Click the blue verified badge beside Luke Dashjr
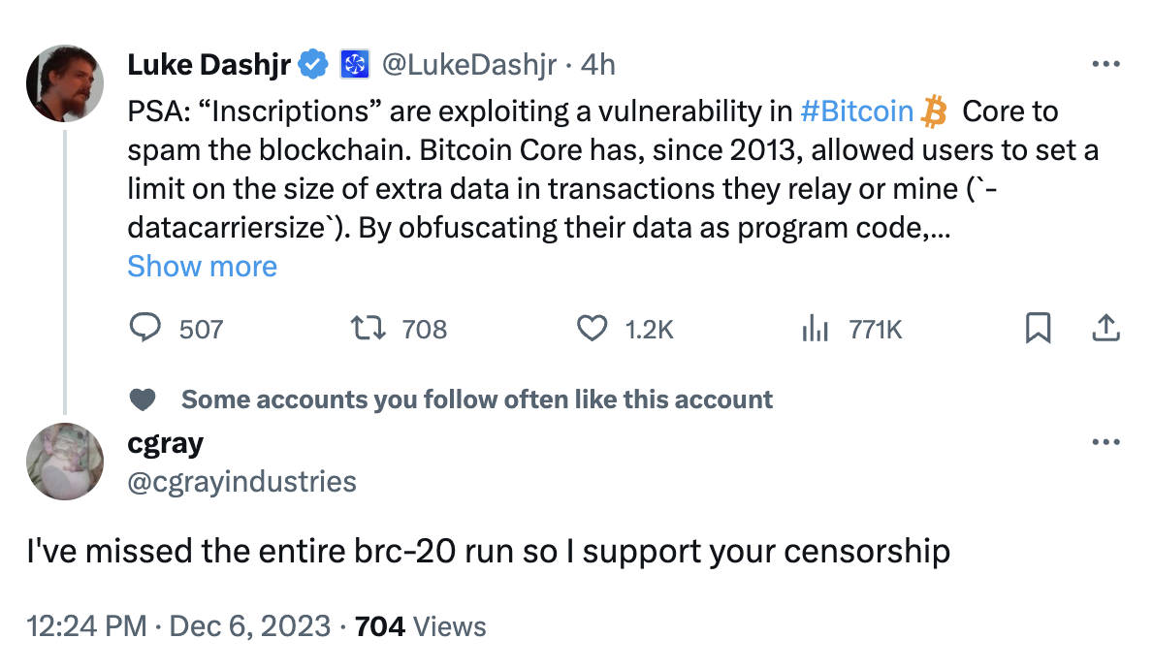The width and height of the screenshot is (1154, 671). click(311, 65)
